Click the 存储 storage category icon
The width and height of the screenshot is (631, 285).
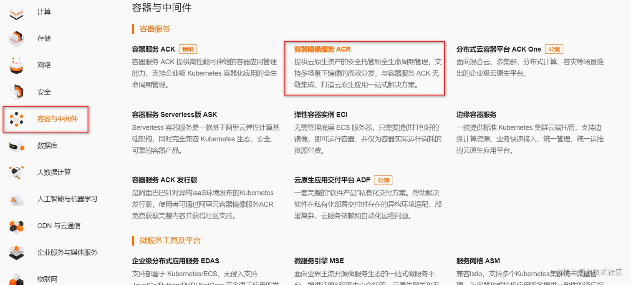point(17,38)
